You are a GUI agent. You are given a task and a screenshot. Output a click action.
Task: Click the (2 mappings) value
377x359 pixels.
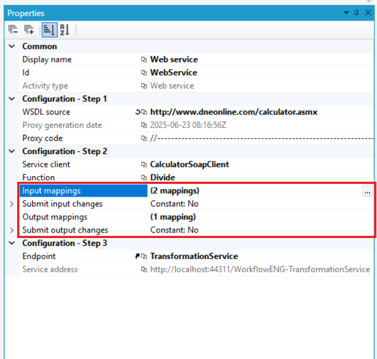[x=175, y=191]
